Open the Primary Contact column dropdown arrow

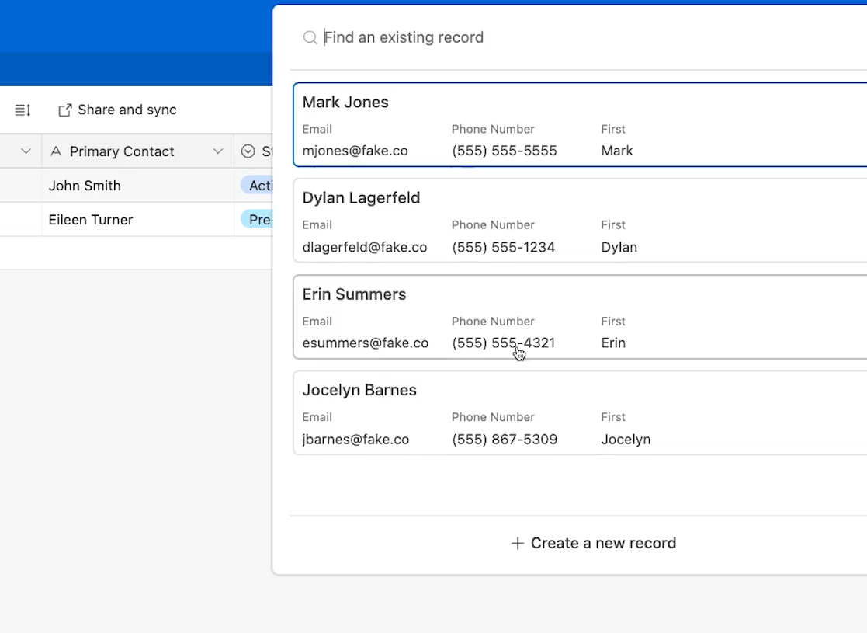[x=218, y=151]
